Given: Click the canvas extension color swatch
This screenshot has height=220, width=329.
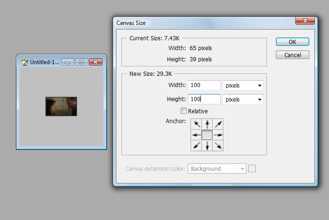Looking at the screenshot, I should (252, 169).
